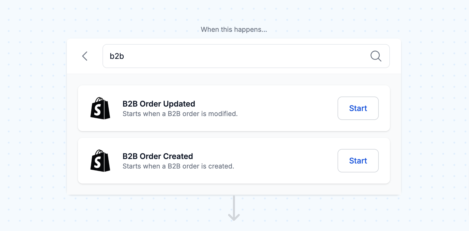Viewport: 469px width, 231px height.
Task: Click the Shopify icon beside B2B Order Updated
Action: tap(100, 108)
